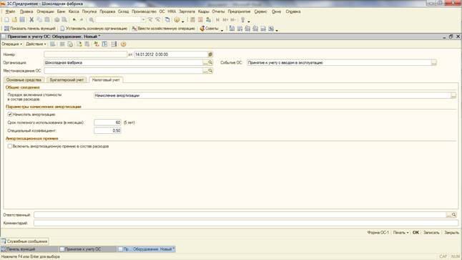Click the Find previous icon after search box
The height and width of the screenshot is (260, 462).
tap(157, 20)
